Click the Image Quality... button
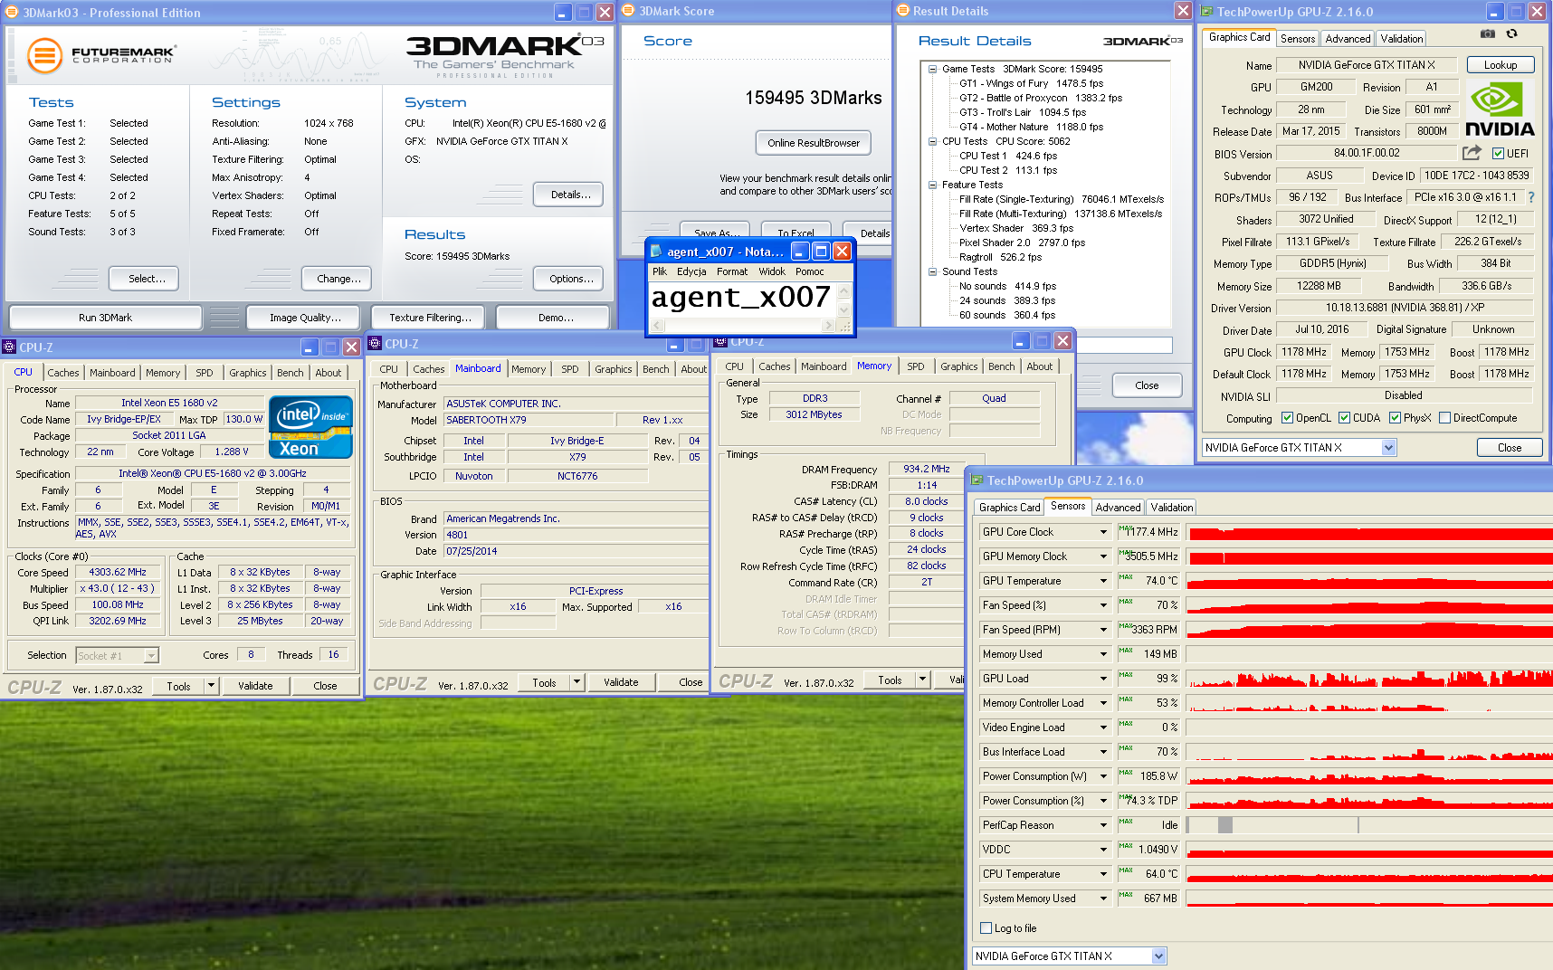The width and height of the screenshot is (1553, 970). point(305,318)
